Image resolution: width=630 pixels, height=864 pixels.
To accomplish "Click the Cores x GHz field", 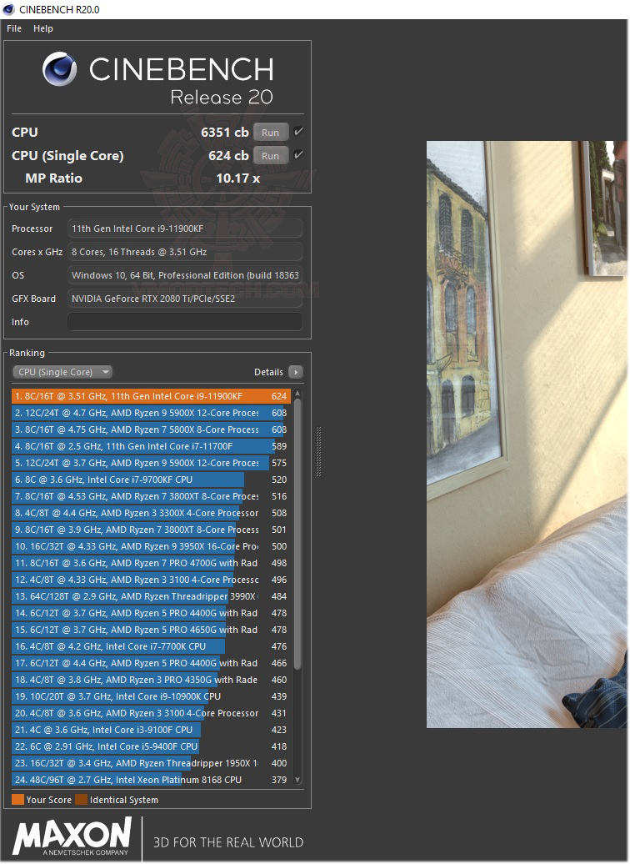I will point(184,252).
